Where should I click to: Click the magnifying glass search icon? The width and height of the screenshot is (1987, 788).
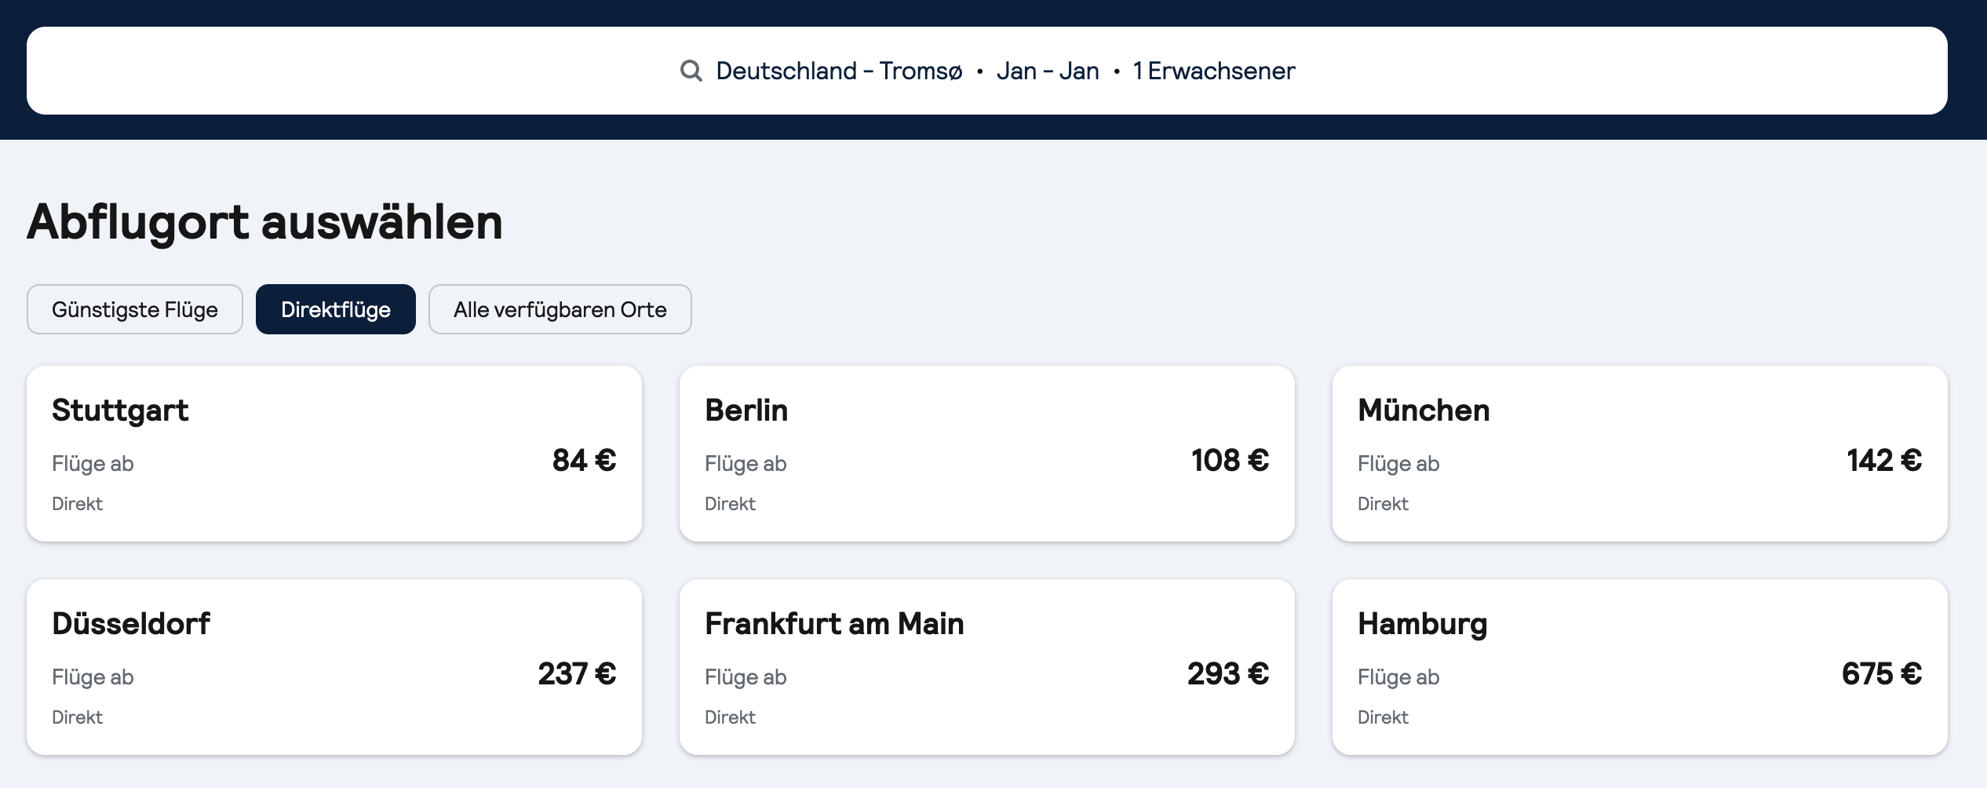pyautogui.click(x=691, y=71)
